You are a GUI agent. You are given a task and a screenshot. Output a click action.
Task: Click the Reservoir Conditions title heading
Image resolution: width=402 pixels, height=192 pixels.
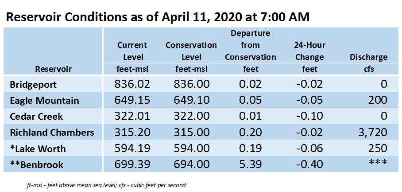158,17
